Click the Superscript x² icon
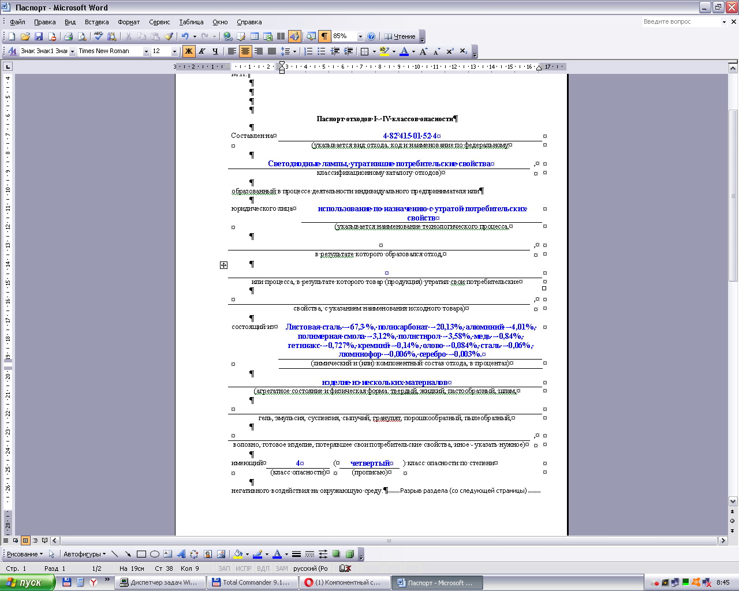This screenshot has width=739, height=591. click(x=450, y=51)
